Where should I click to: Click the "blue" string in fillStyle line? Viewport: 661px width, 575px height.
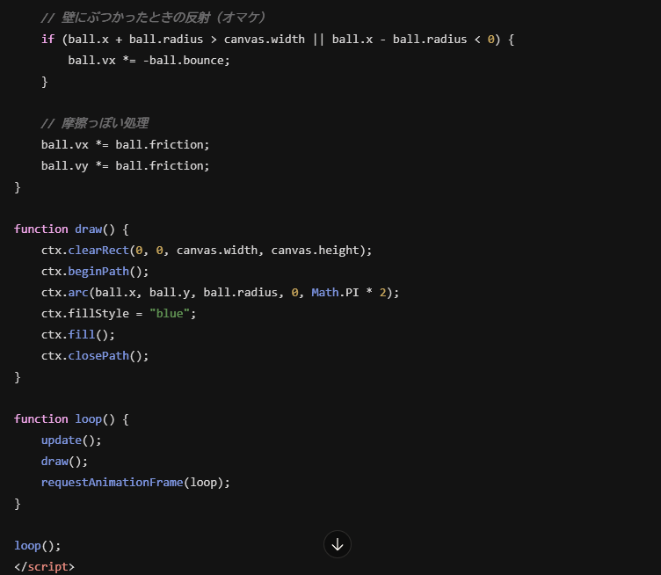pos(170,313)
